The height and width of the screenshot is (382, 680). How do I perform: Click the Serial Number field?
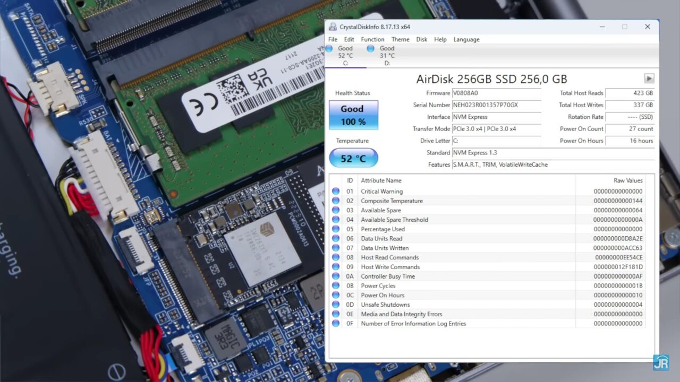496,105
